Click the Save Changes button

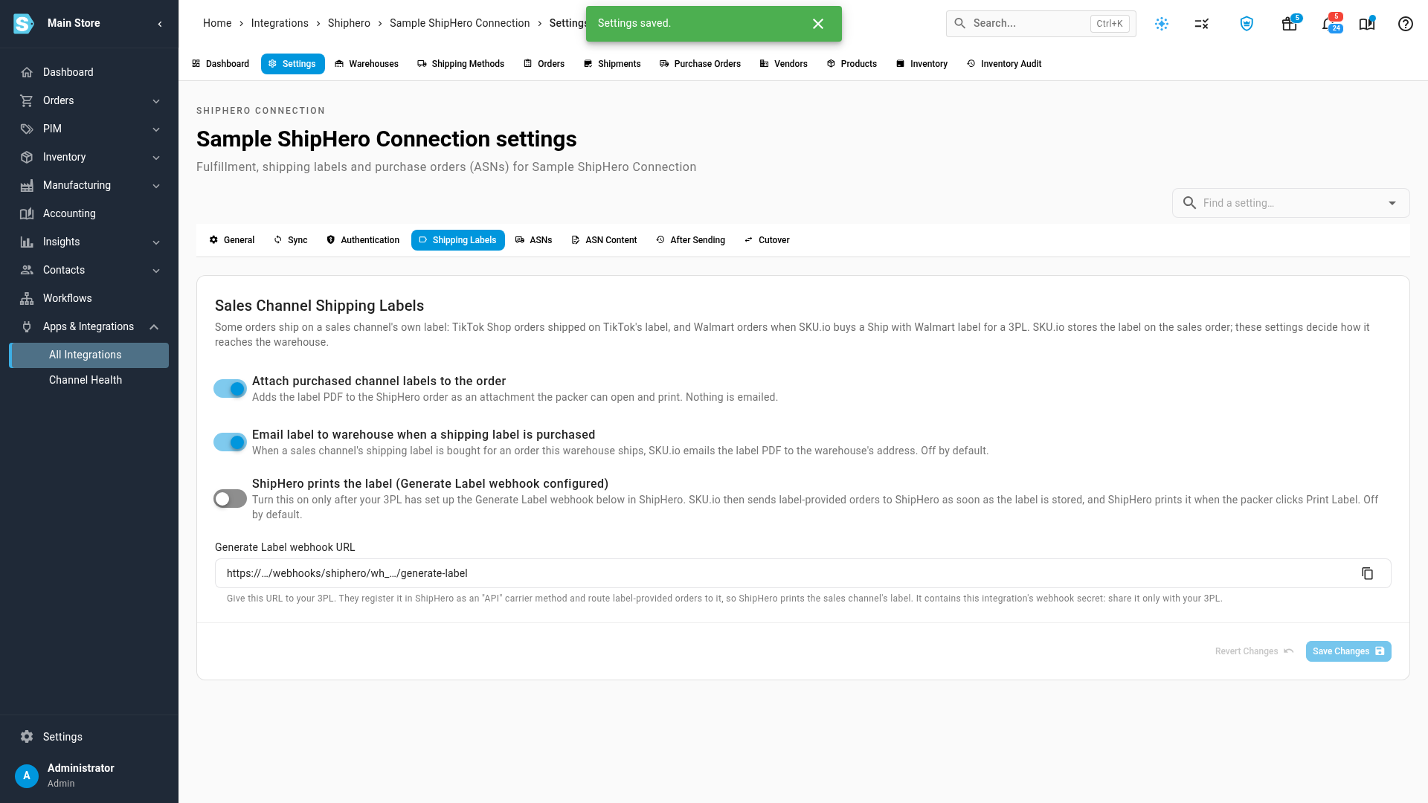coord(1348,651)
